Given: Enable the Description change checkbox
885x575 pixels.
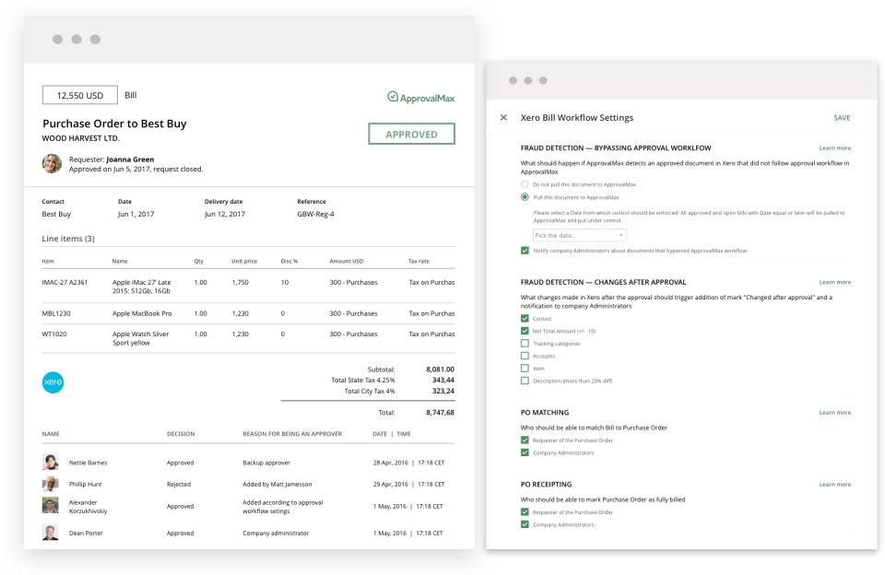Looking at the screenshot, I should pyautogui.click(x=525, y=381).
